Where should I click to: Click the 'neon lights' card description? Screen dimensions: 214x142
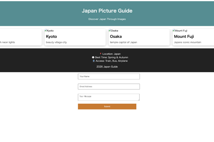click(7, 42)
